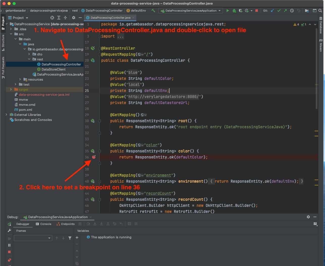Click the Profiler run icon in toolbar
The width and height of the screenshot is (325, 266).
pos(247,11)
